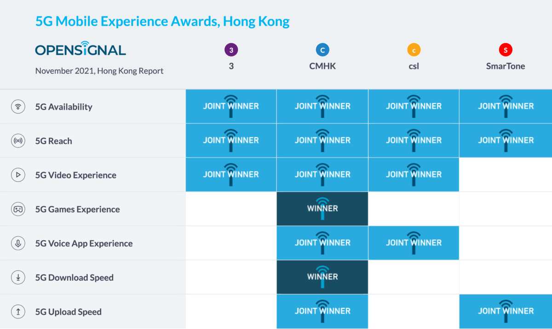Click the 5G Download Speed arrow icon
The height and width of the screenshot is (329, 552).
click(18, 278)
